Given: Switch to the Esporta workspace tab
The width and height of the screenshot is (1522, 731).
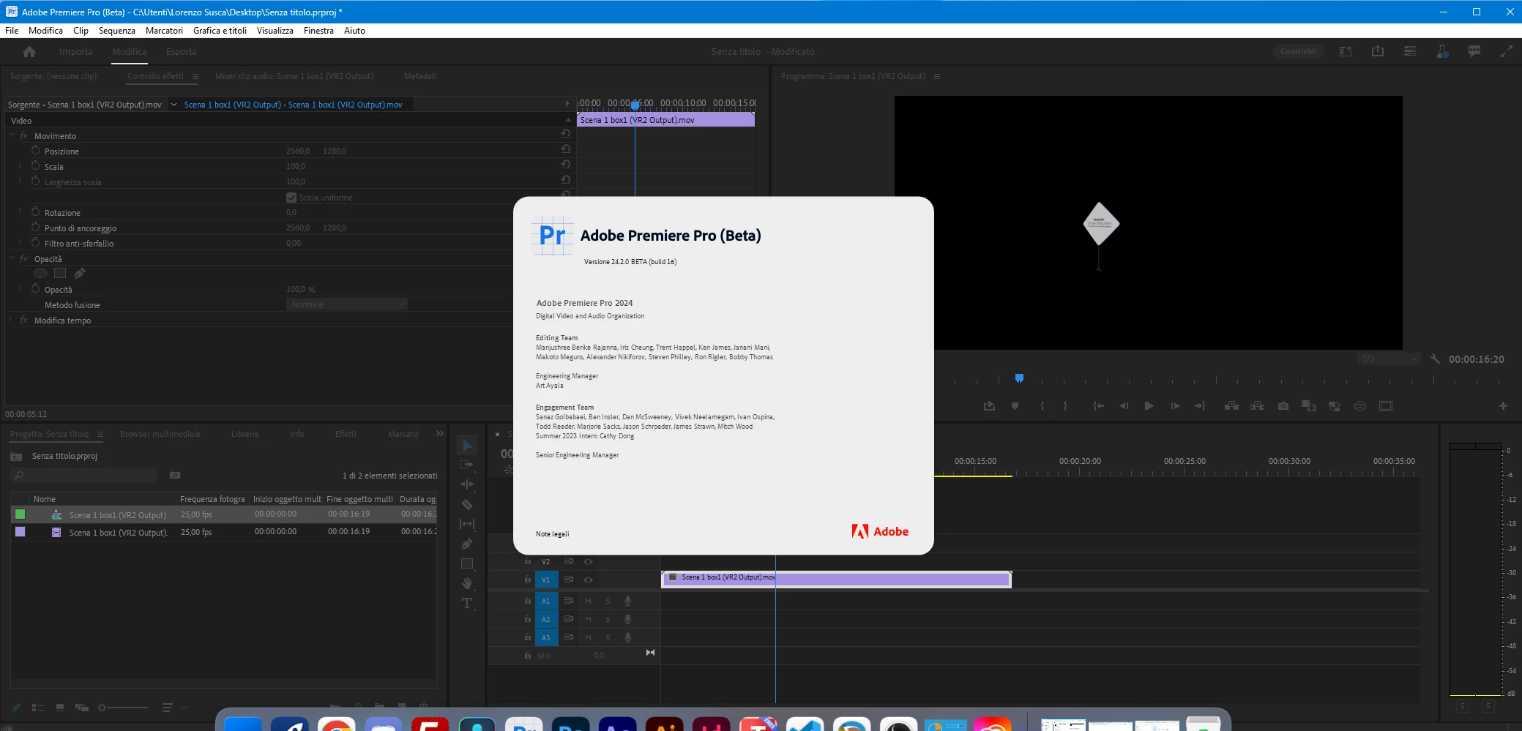Looking at the screenshot, I should 181,52.
